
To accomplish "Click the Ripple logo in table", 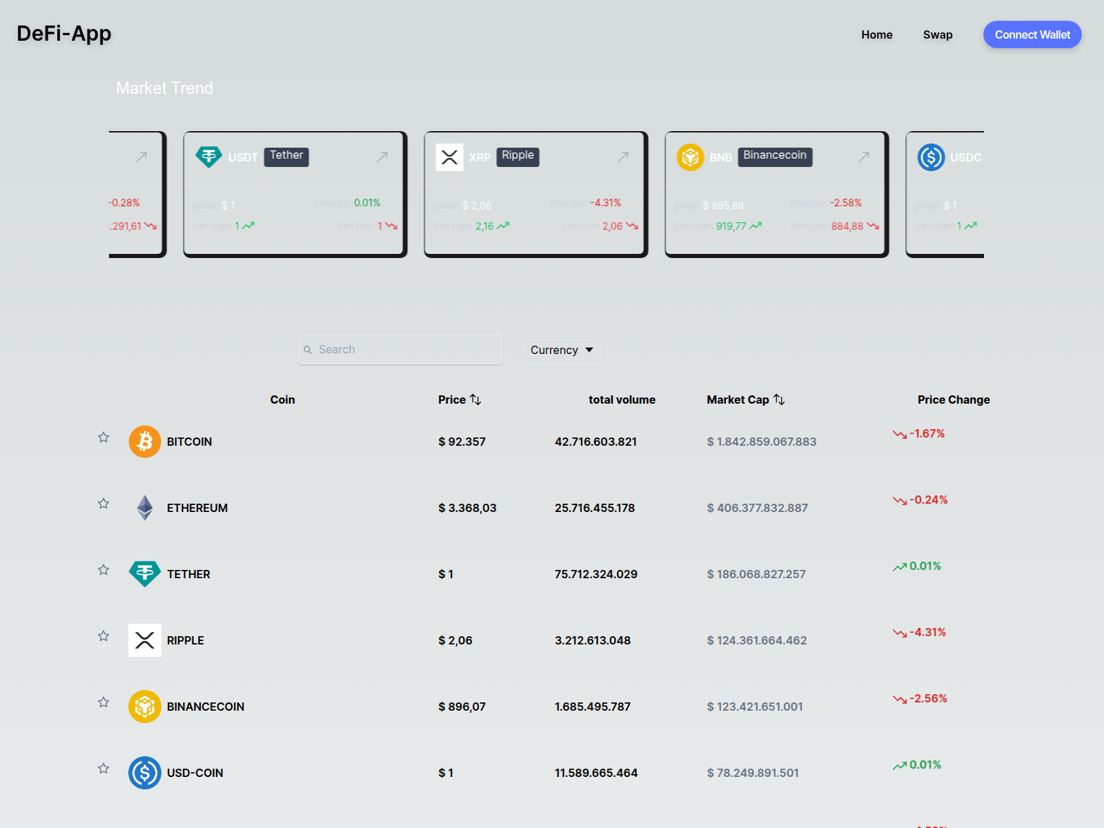I will tap(145, 640).
